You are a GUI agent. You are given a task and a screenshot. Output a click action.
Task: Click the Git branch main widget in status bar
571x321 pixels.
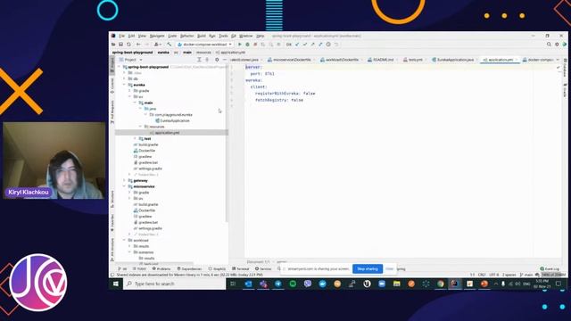point(526,275)
